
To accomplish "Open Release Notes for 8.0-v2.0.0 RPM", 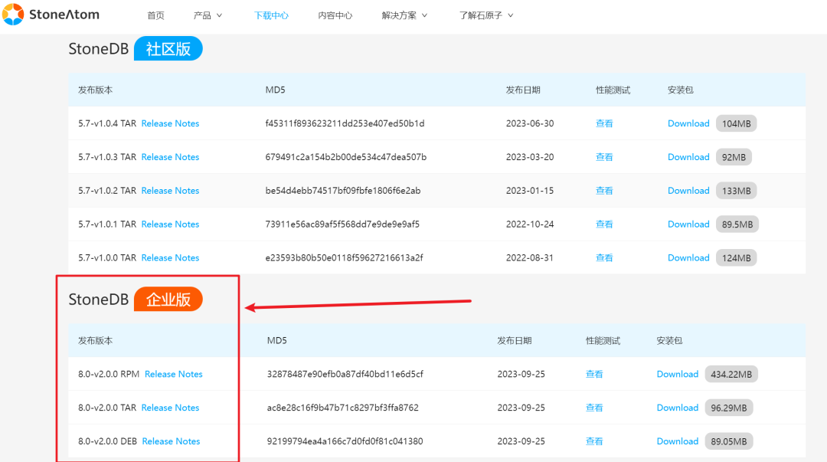I will (174, 375).
